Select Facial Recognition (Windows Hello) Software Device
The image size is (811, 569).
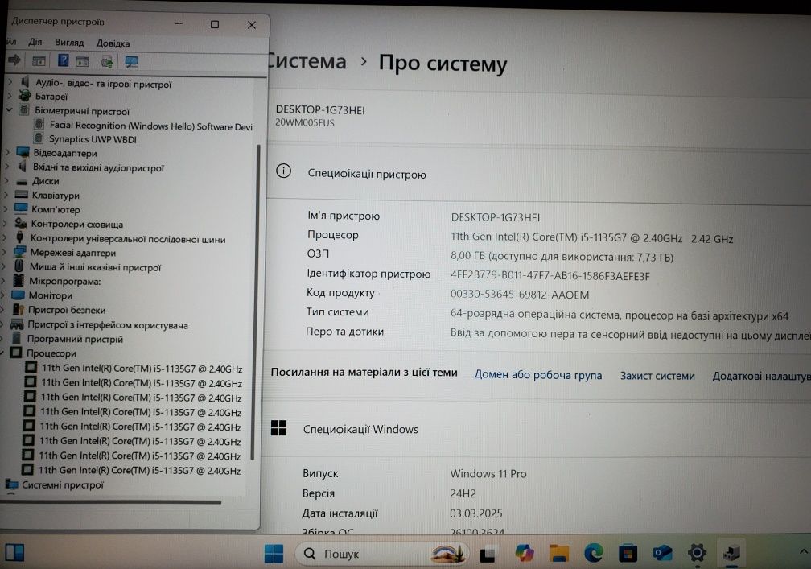(x=150, y=126)
